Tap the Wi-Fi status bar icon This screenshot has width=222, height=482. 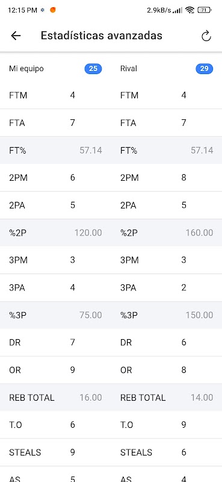[190, 10]
